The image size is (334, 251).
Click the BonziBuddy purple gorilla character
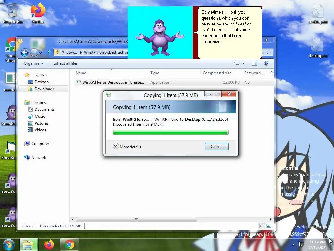159,37
